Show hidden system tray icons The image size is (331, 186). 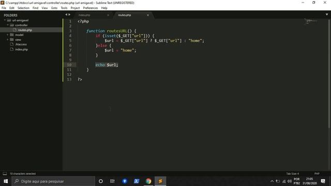272,181
